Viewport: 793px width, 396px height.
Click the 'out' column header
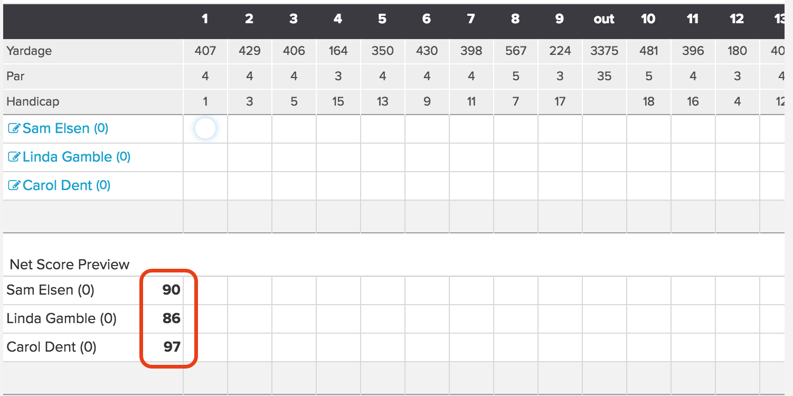tap(605, 19)
